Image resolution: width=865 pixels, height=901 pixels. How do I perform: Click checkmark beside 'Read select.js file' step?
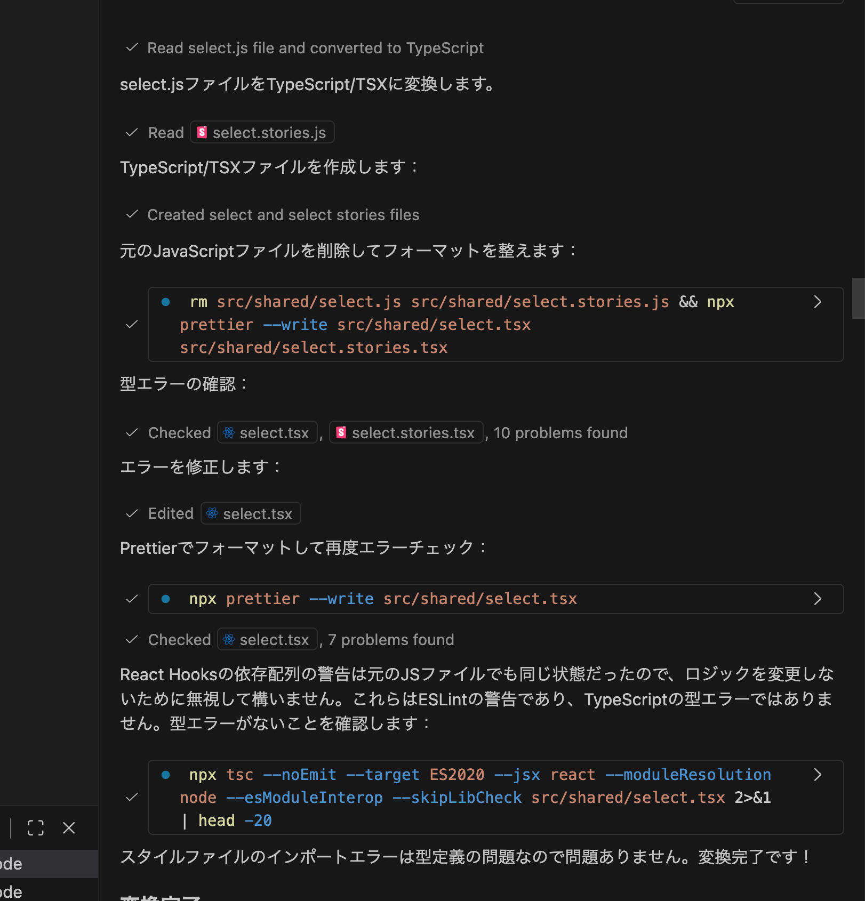132,48
